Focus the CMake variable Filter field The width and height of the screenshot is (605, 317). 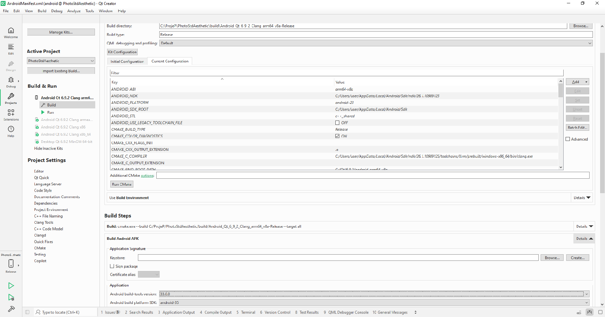pyautogui.click(x=337, y=73)
